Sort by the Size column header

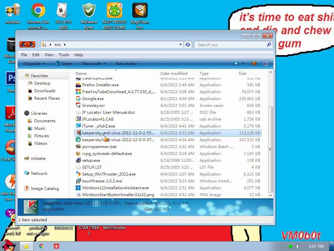pyautogui.click(x=250, y=73)
